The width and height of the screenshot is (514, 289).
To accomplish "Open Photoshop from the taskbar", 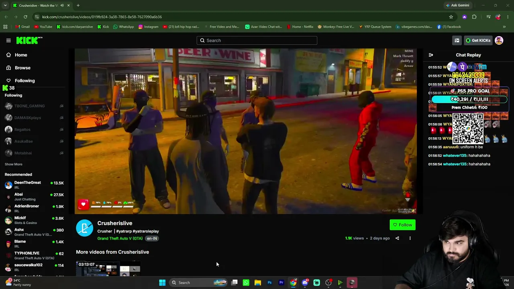I will tap(269, 283).
